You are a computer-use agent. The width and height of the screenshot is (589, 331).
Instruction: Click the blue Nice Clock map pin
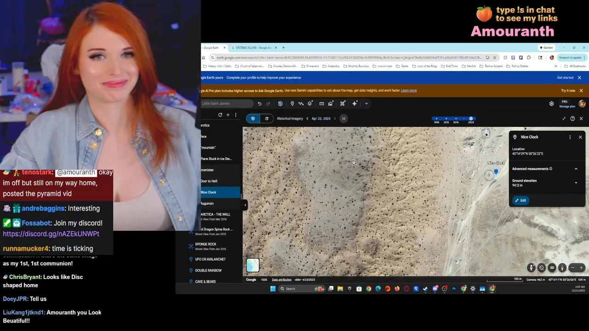(496, 172)
